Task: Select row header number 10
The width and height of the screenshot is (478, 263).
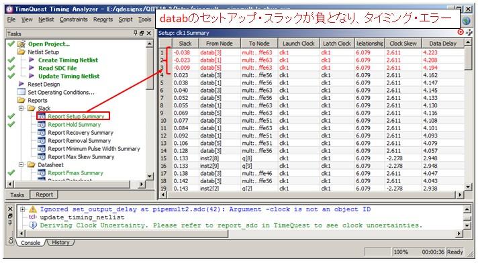Action: (164, 120)
